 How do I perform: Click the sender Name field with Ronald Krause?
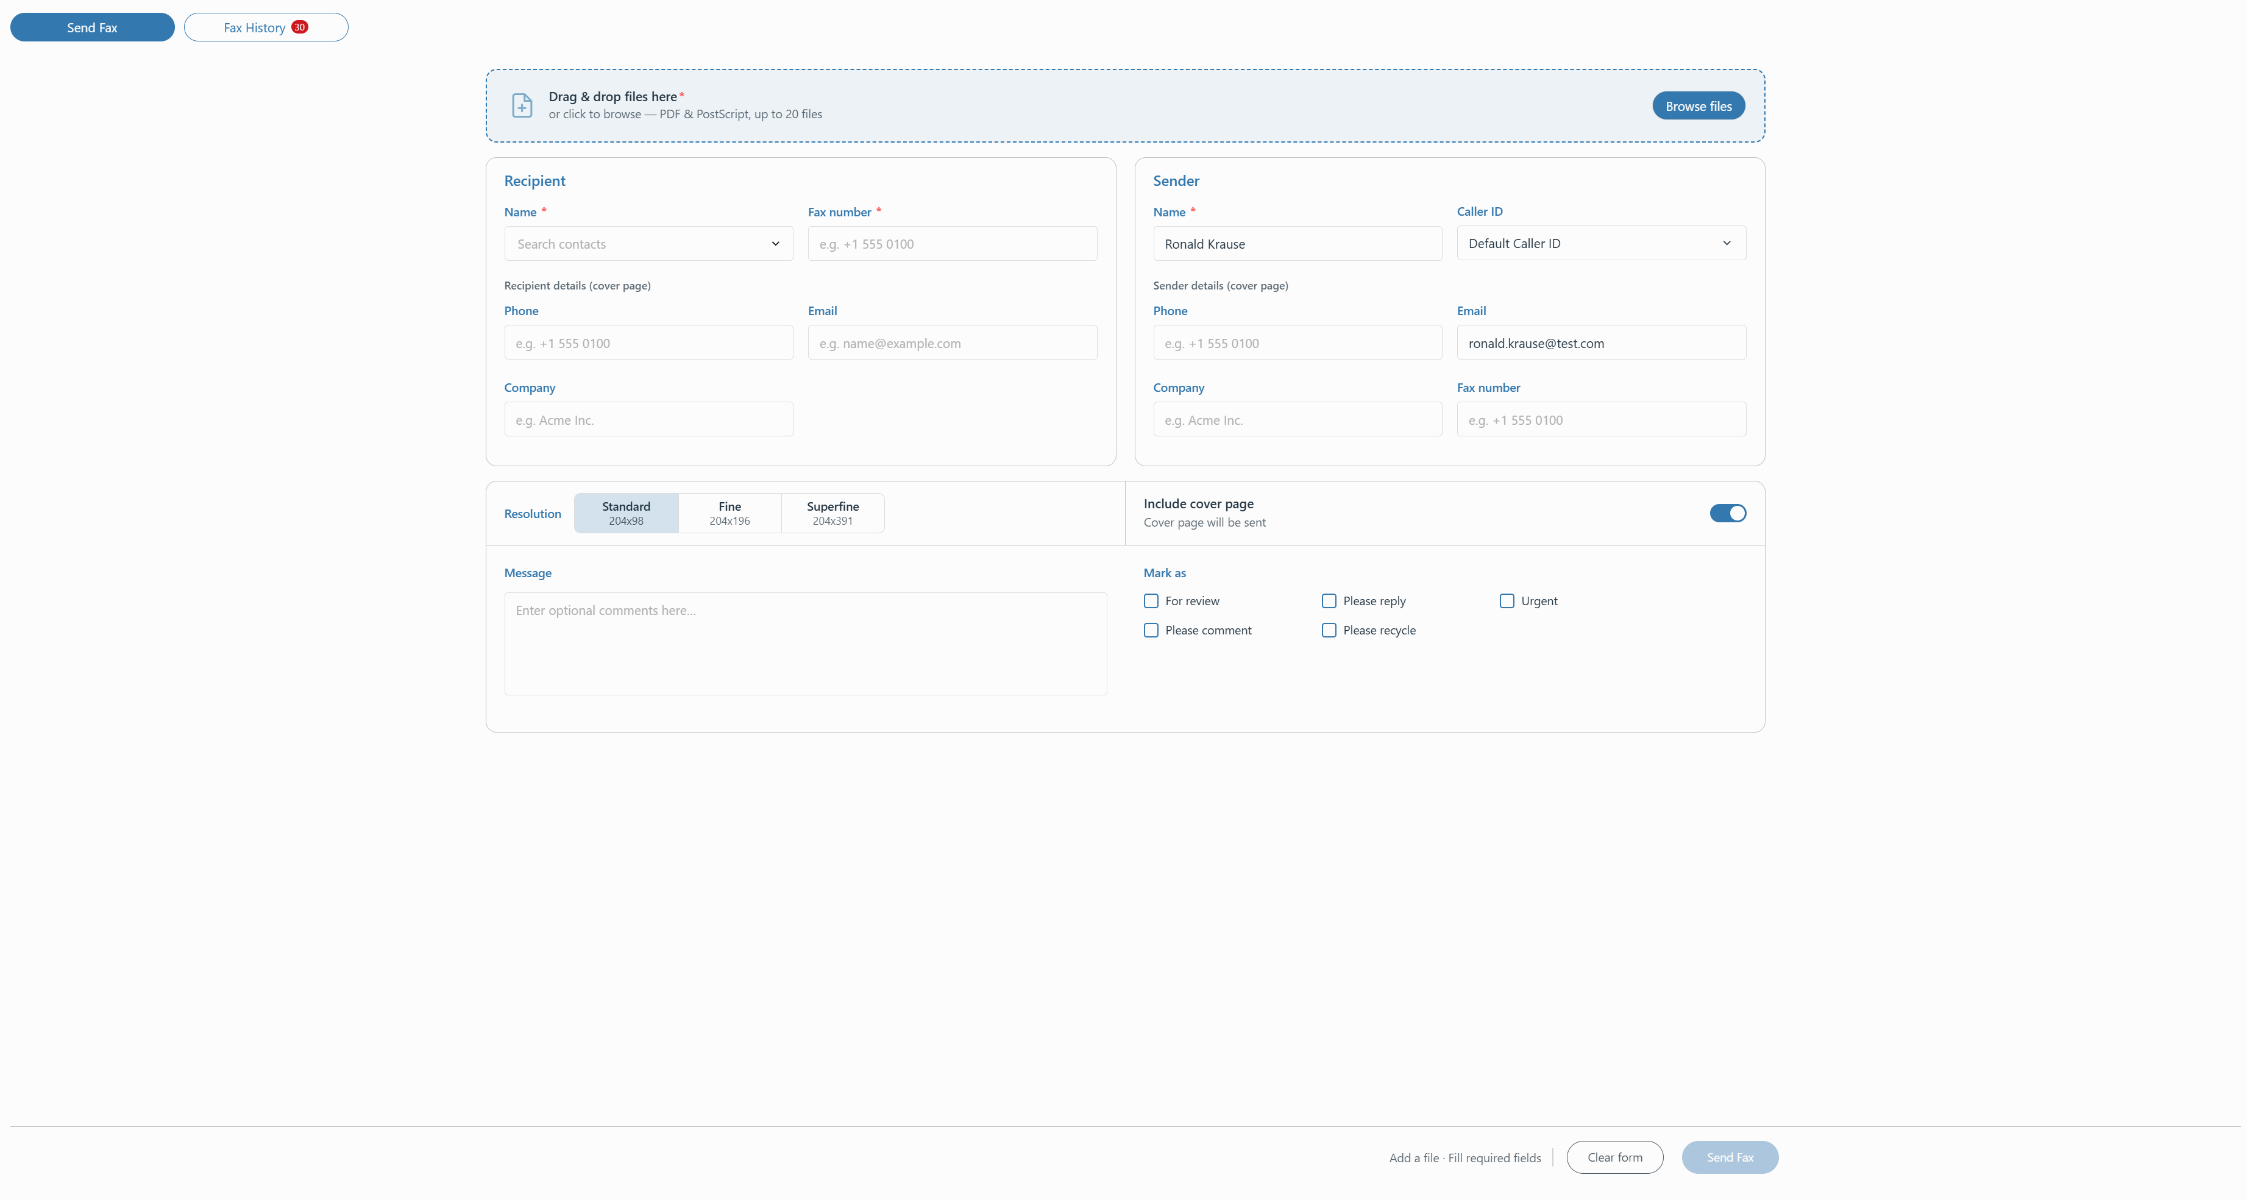(x=1297, y=243)
